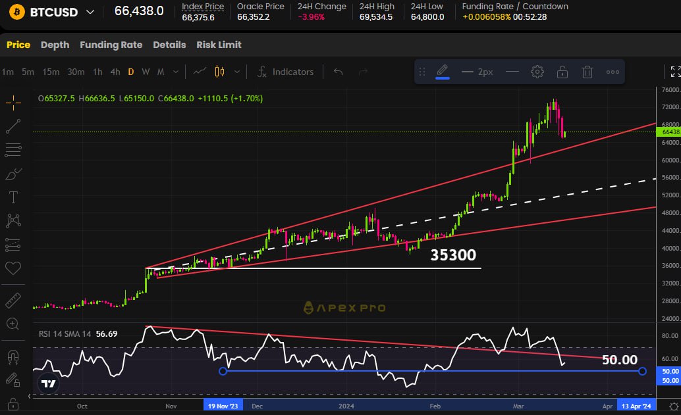Select the crosshair cursor tool
The image size is (681, 415).
(x=13, y=103)
